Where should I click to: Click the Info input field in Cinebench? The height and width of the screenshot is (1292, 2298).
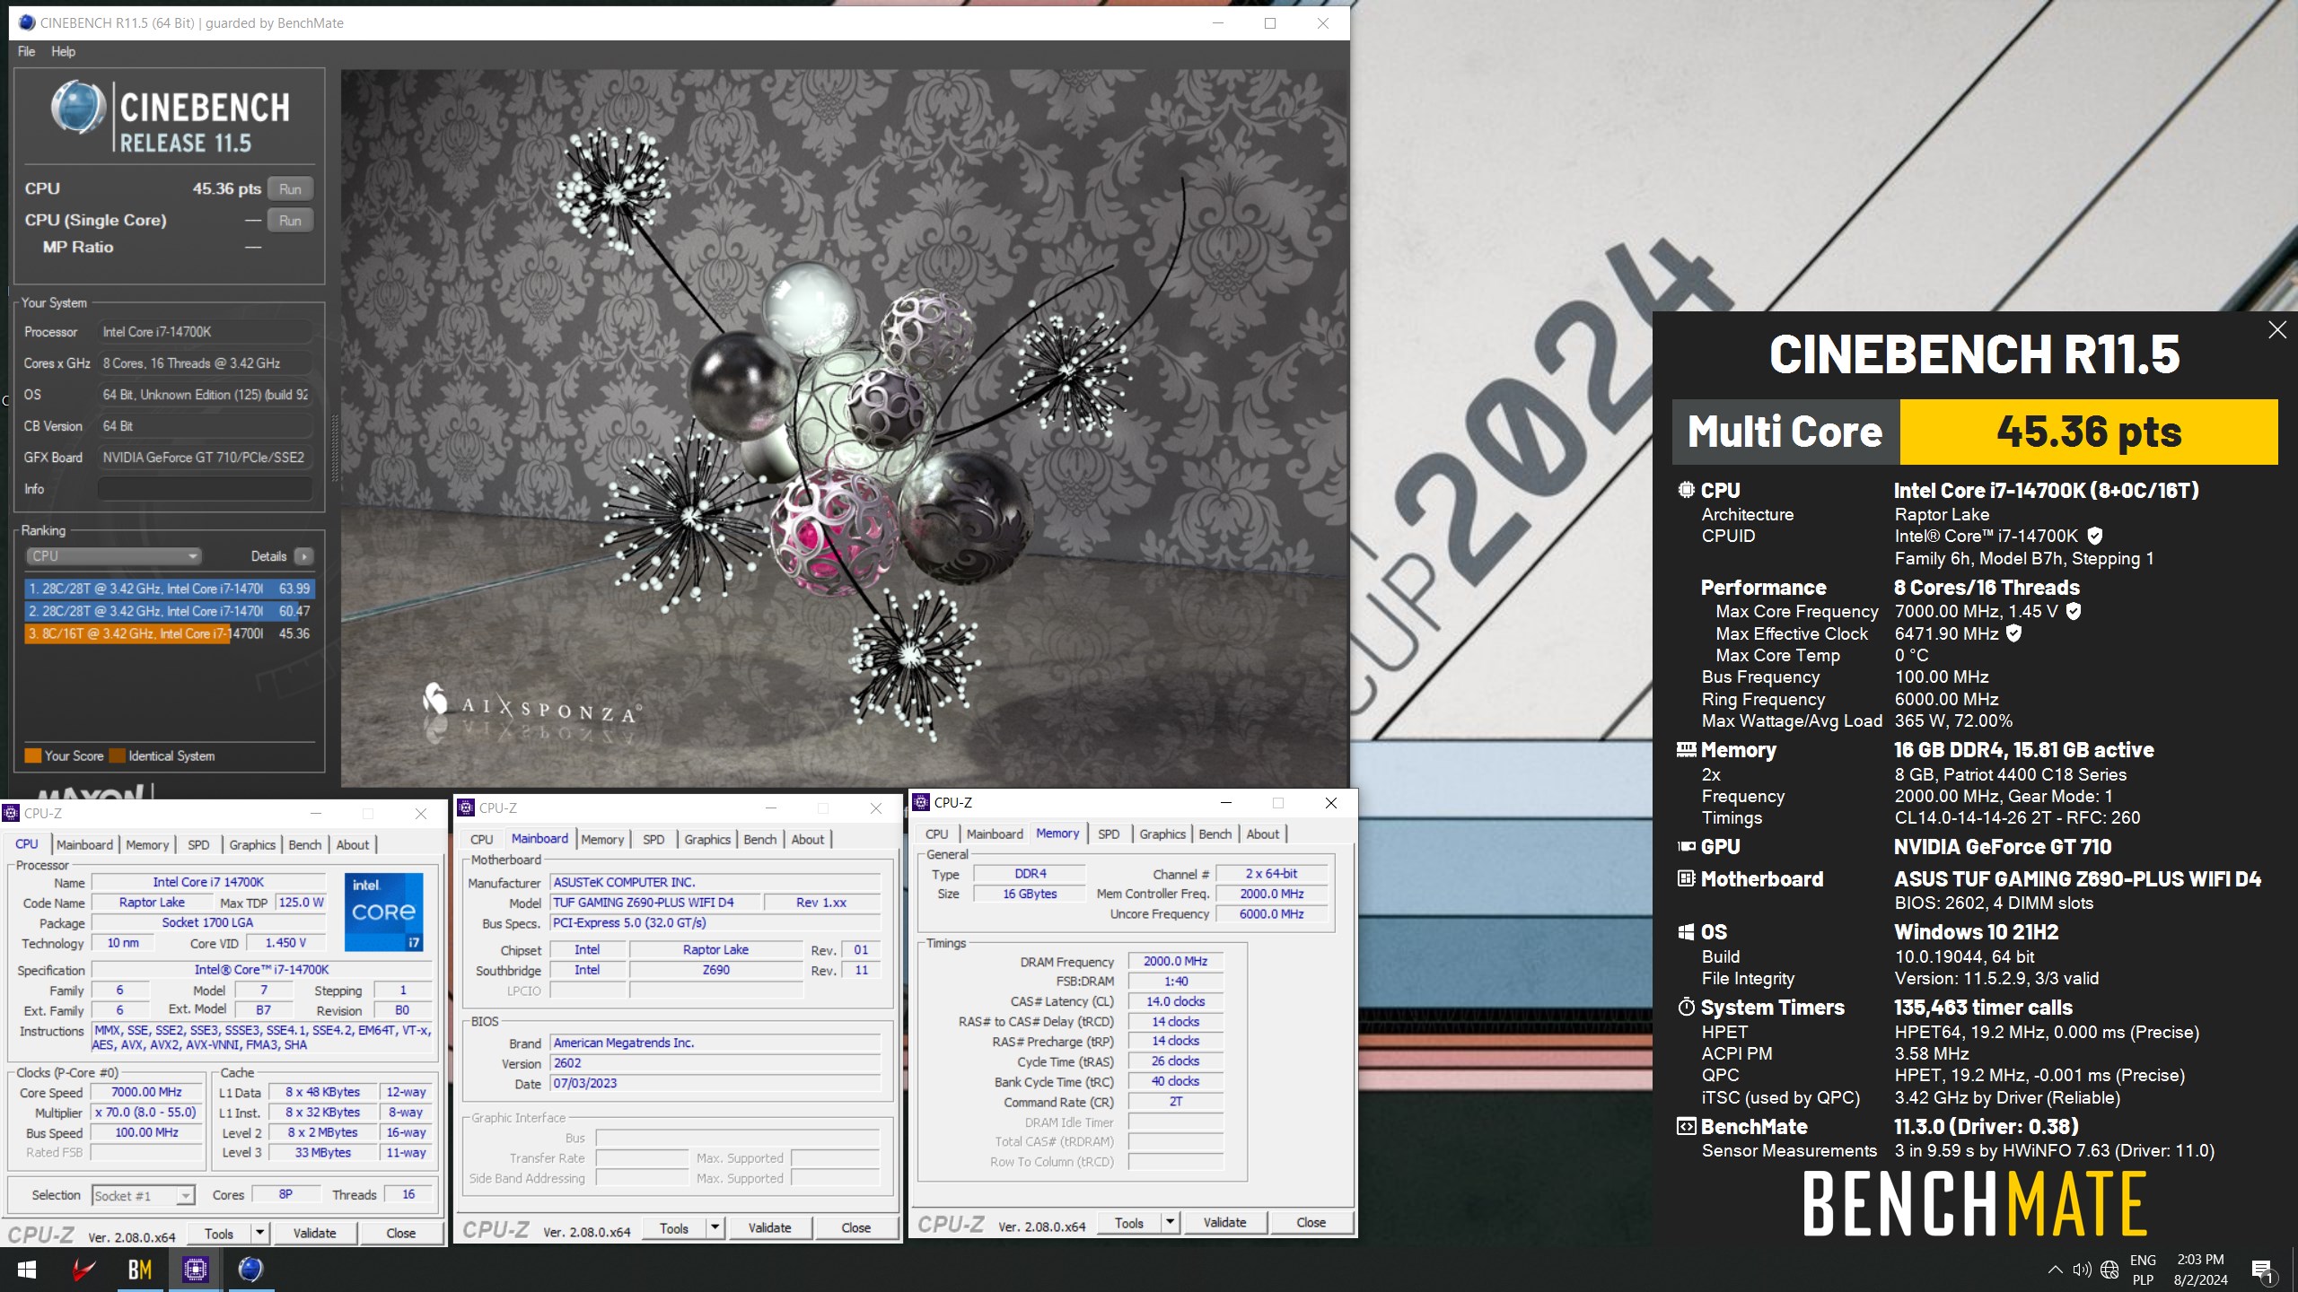(205, 489)
